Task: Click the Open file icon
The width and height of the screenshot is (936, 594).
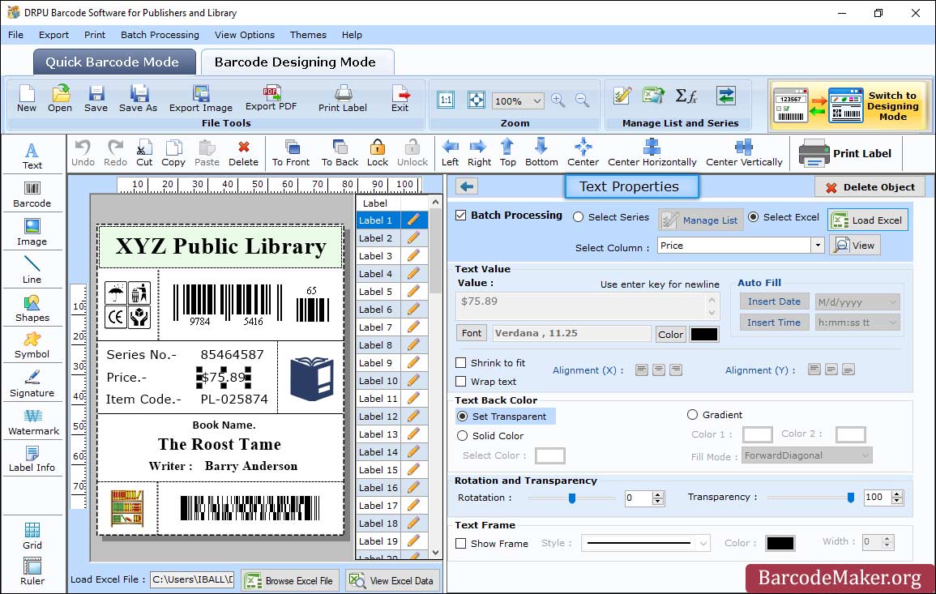Action: pos(60,99)
